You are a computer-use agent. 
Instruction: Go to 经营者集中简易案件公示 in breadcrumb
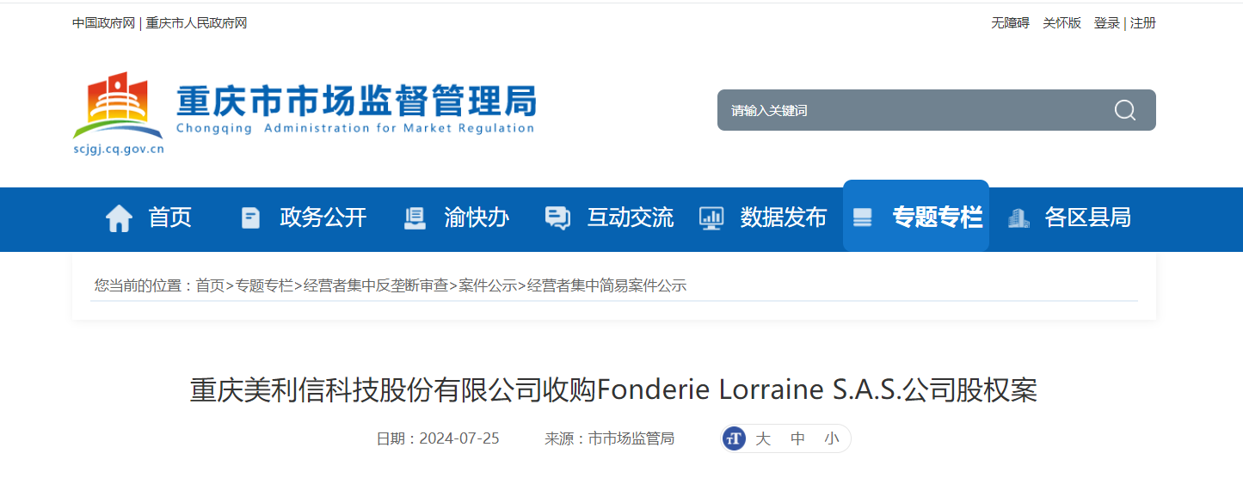point(607,285)
